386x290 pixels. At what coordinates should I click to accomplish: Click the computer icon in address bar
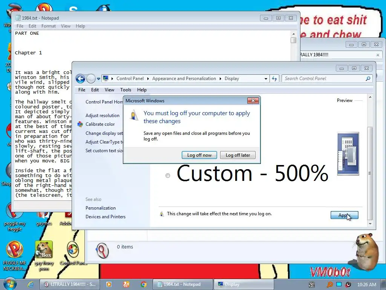pos(106,79)
